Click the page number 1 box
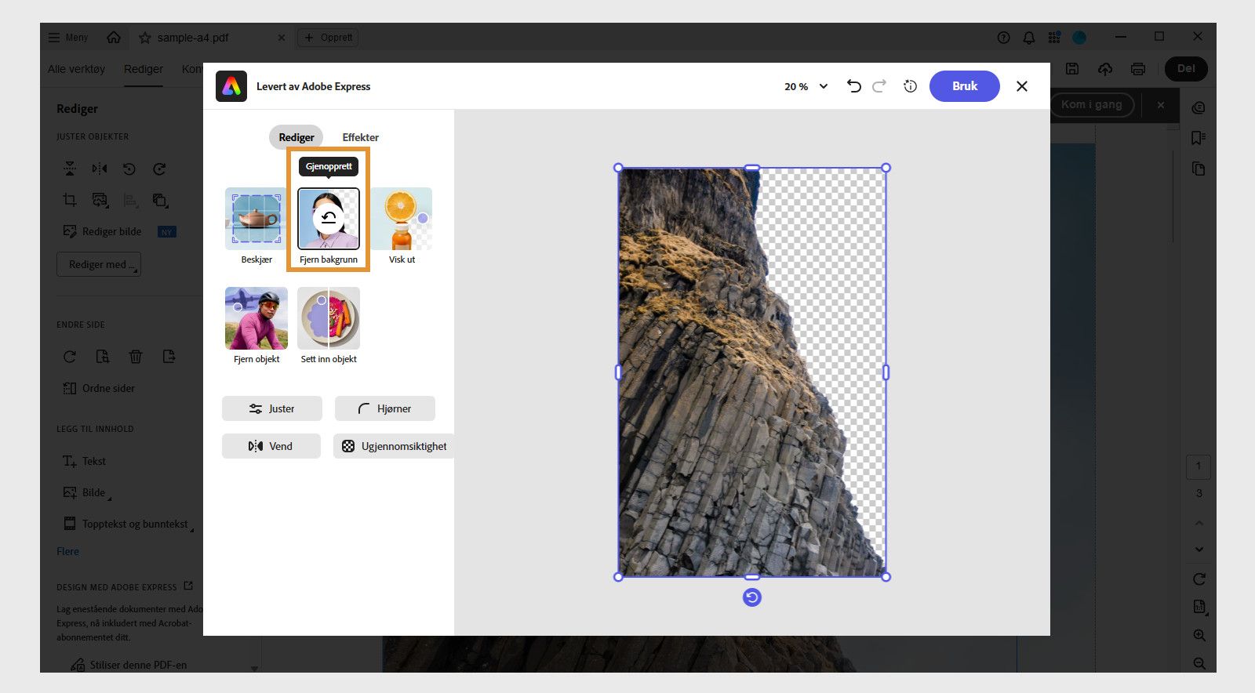The width and height of the screenshot is (1255, 693). pyautogui.click(x=1199, y=466)
